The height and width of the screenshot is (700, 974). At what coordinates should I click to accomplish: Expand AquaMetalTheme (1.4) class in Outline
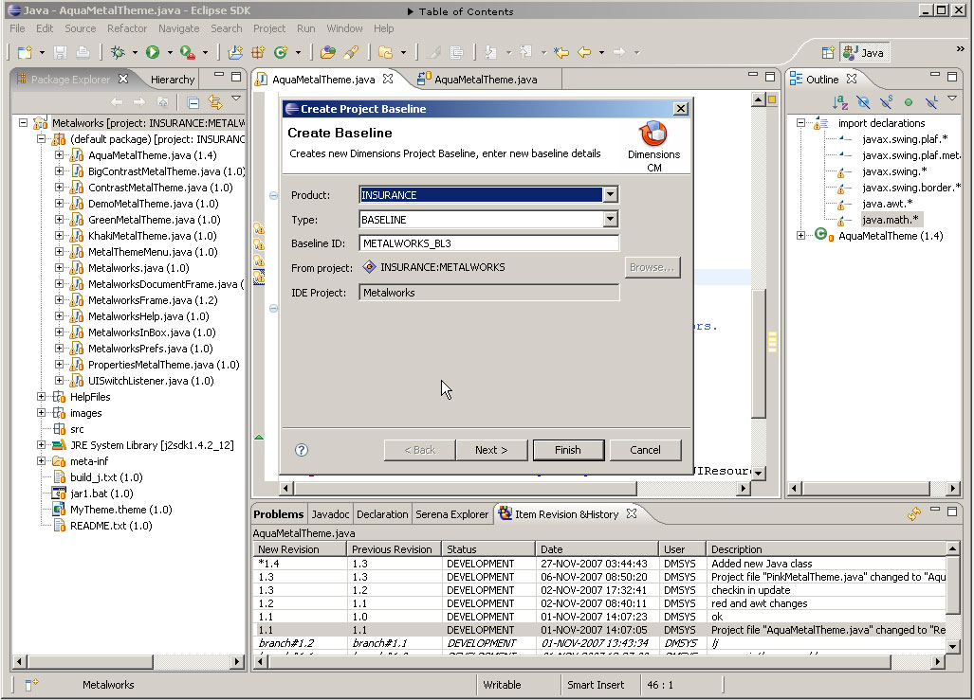point(801,236)
